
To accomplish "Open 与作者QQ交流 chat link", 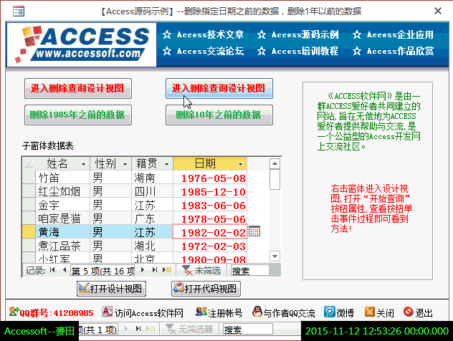I will coord(283,313).
